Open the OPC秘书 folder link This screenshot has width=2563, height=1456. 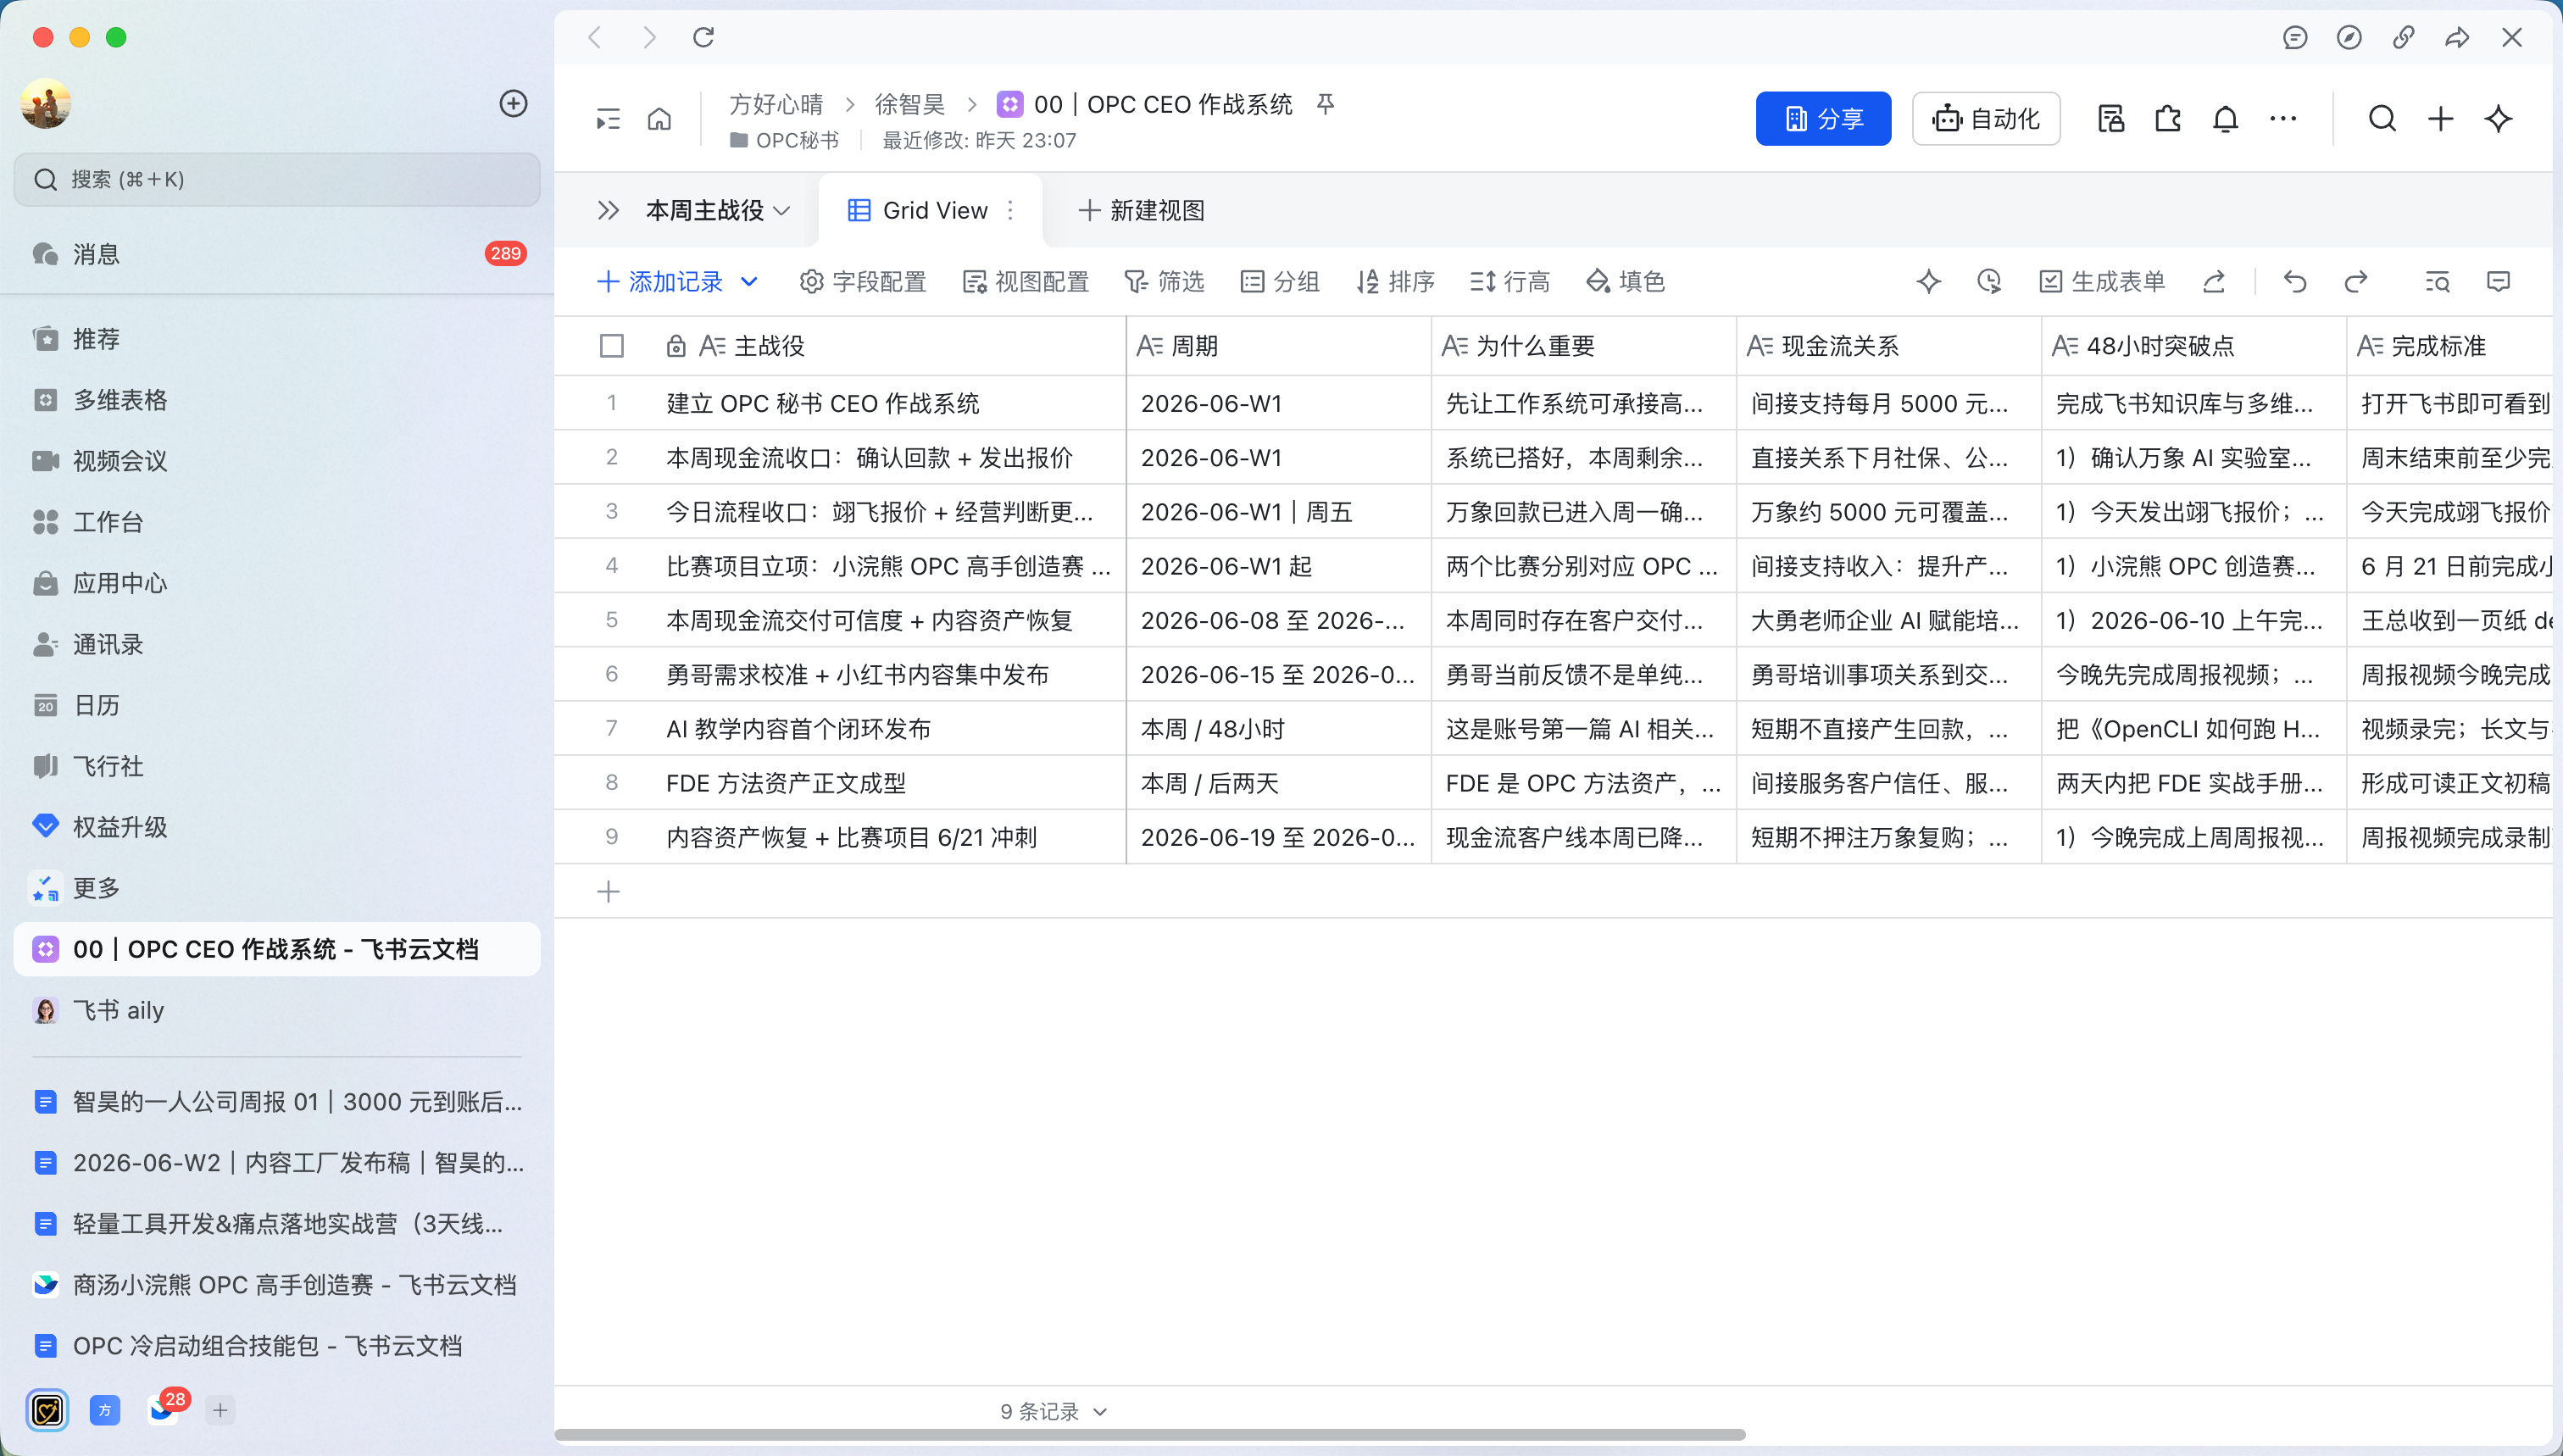785,140
